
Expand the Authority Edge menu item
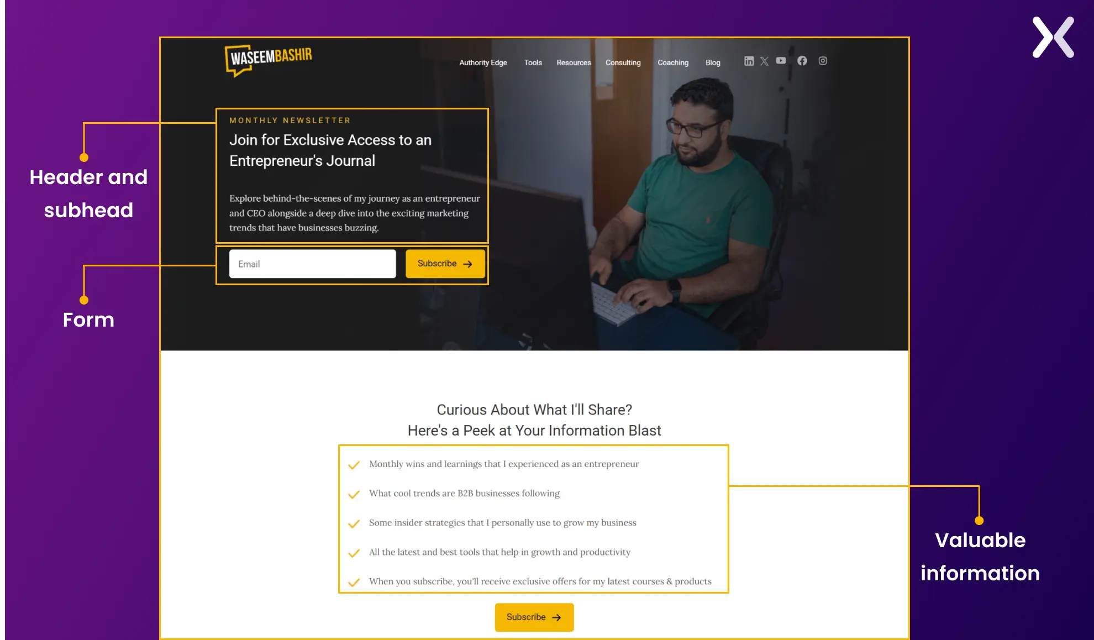483,62
